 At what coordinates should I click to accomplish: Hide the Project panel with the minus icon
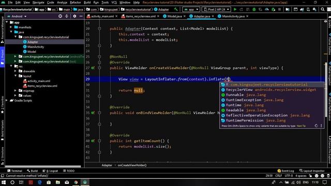tap(81, 16)
